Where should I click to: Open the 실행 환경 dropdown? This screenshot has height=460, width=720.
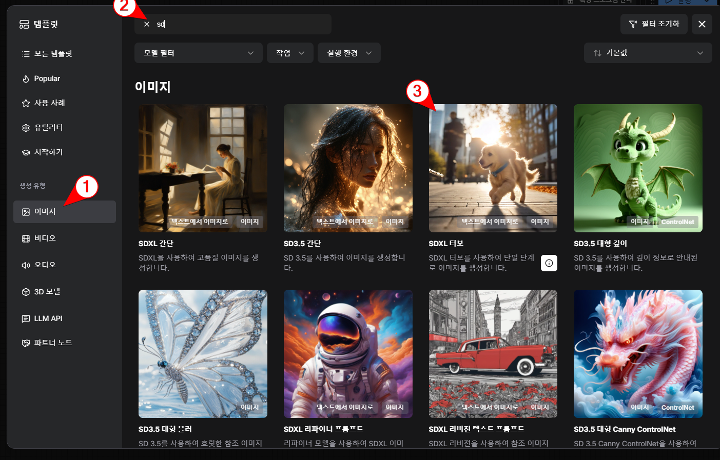[x=349, y=53]
